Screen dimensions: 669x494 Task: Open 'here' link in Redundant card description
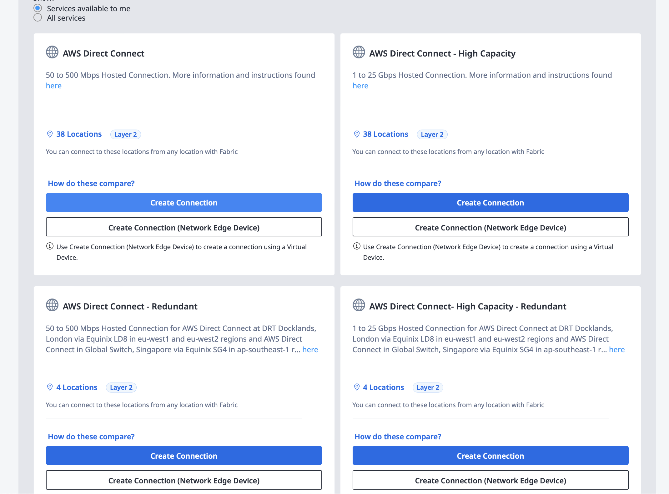(310, 349)
